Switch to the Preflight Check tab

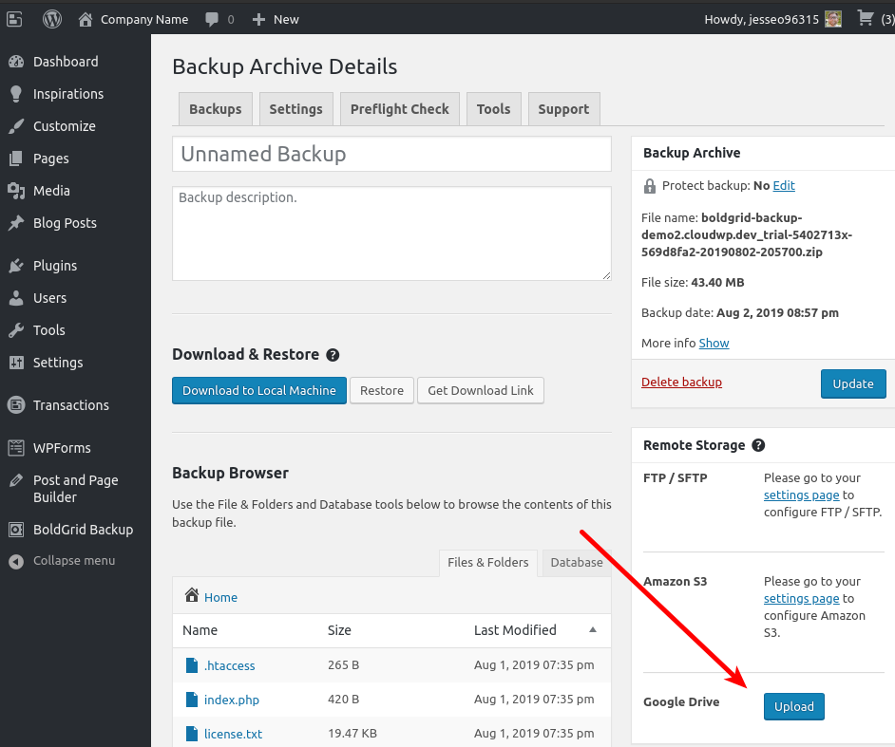pos(399,108)
